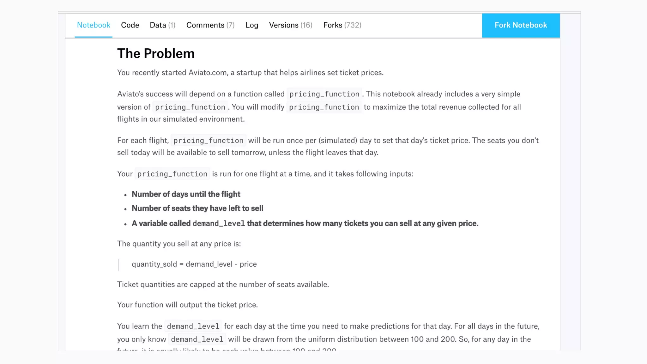Image resolution: width=647 pixels, height=364 pixels.
Task: Open the Log tab
Action: pyautogui.click(x=252, y=25)
